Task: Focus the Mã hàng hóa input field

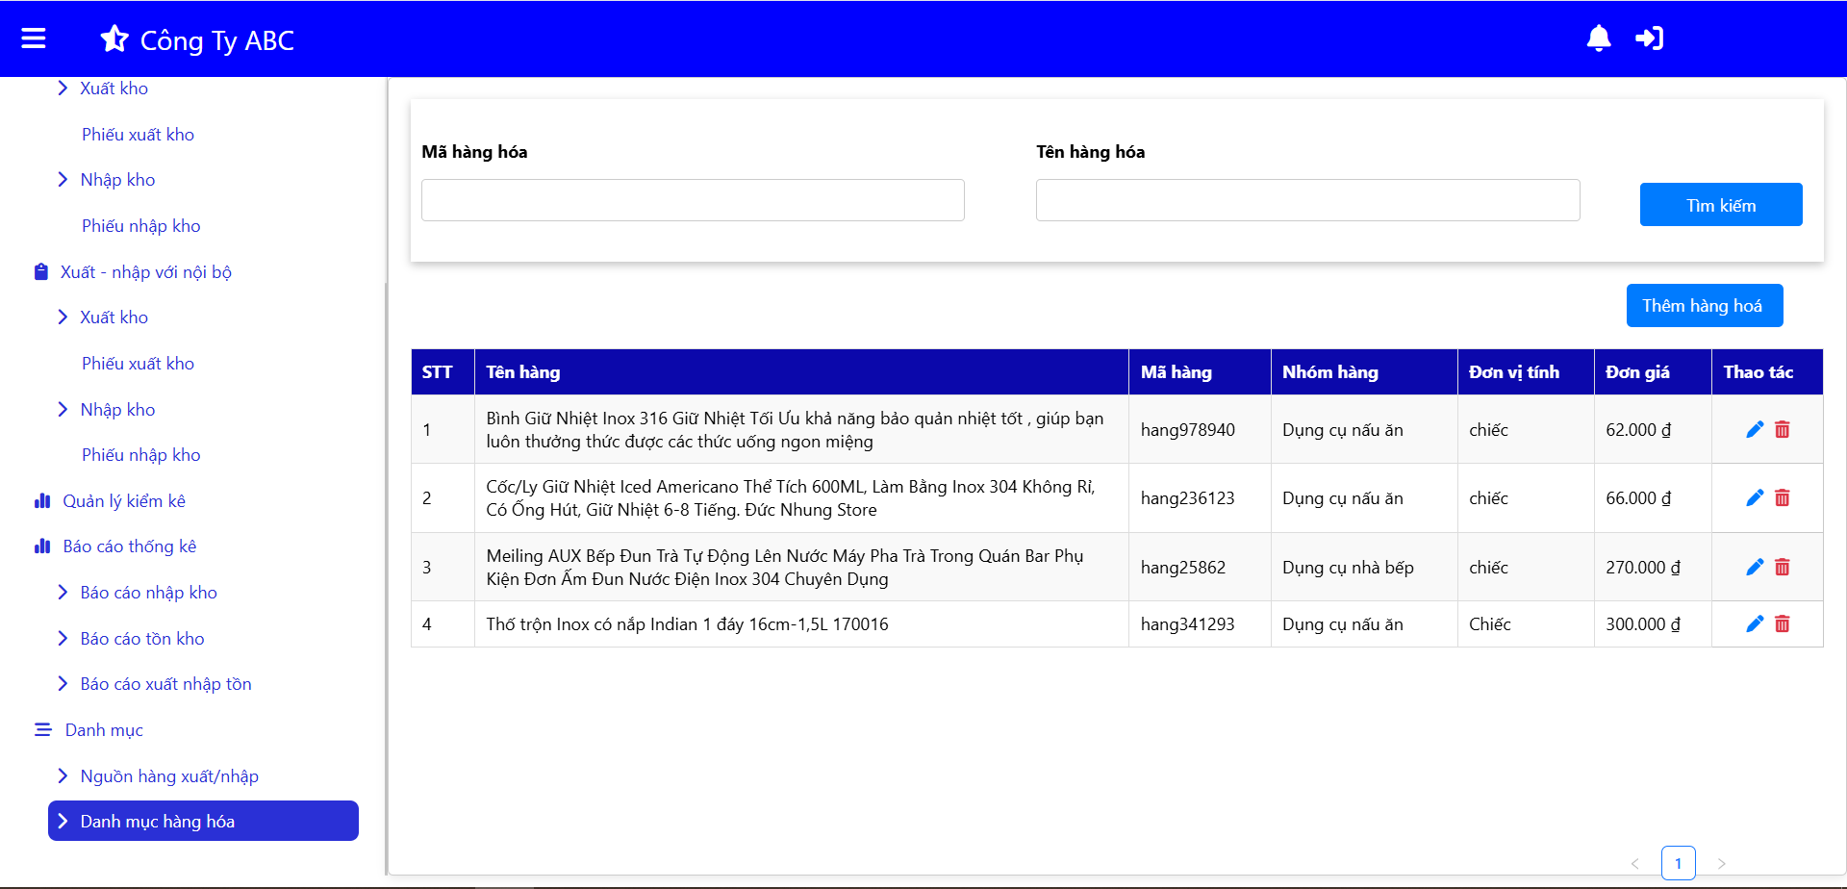Action: coord(693,200)
